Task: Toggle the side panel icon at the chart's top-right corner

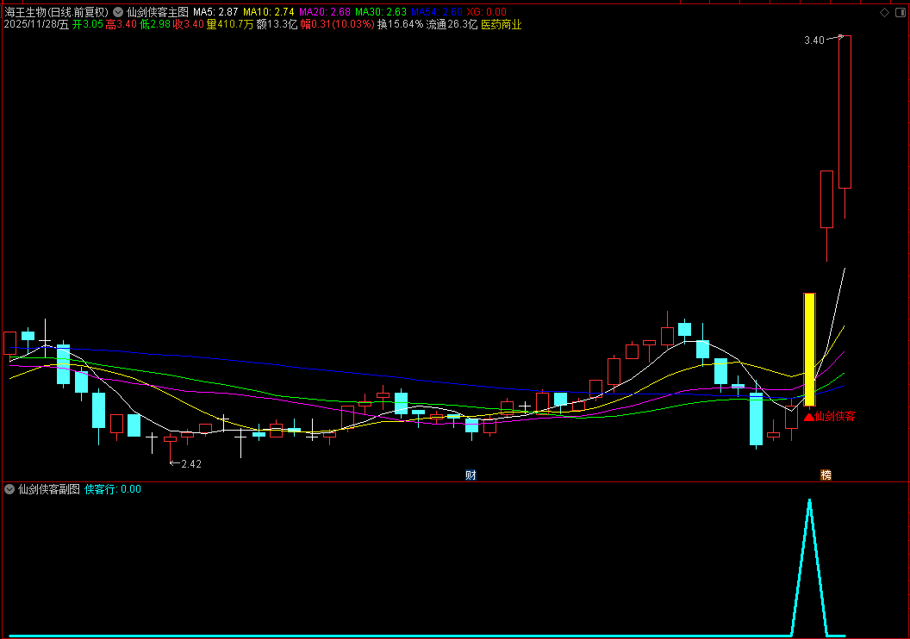Action: point(901,12)
